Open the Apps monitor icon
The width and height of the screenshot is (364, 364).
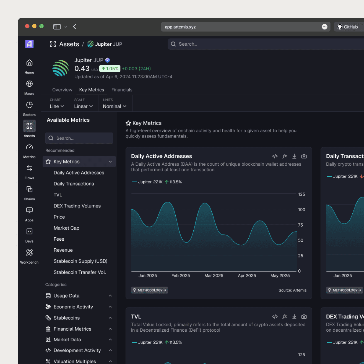pos(29,210)
